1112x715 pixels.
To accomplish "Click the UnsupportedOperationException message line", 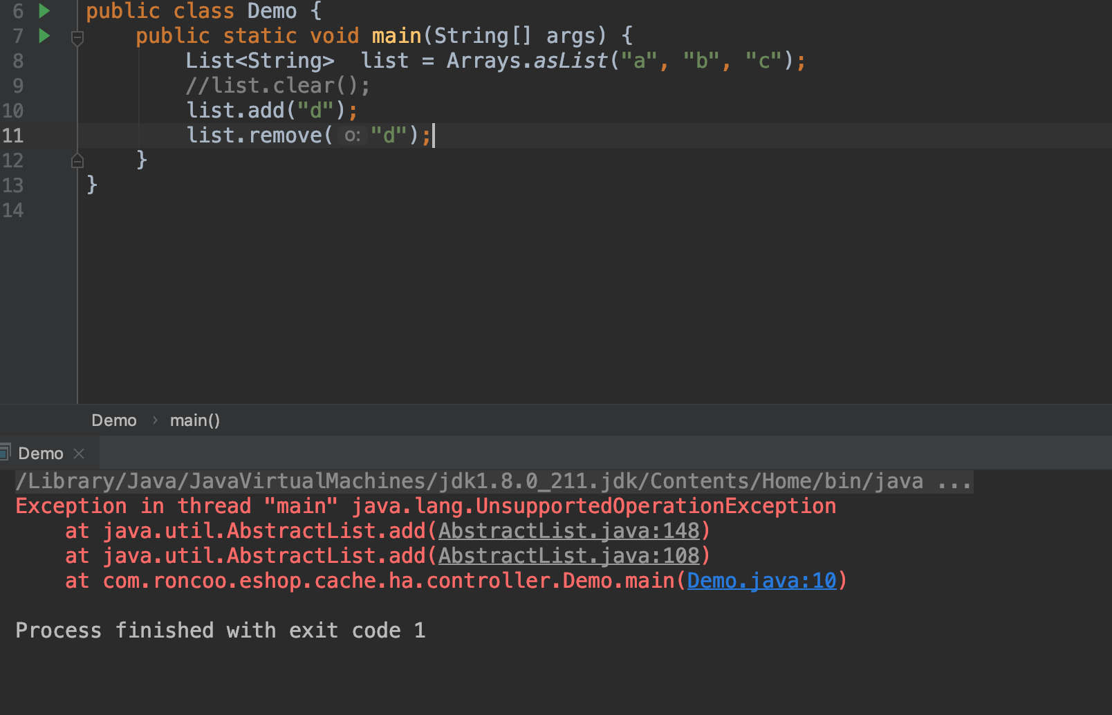I will coord(426,506).
